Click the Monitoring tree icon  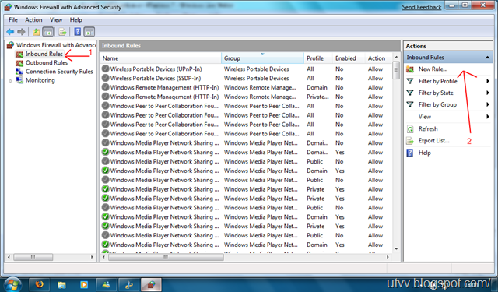point(19,80)
